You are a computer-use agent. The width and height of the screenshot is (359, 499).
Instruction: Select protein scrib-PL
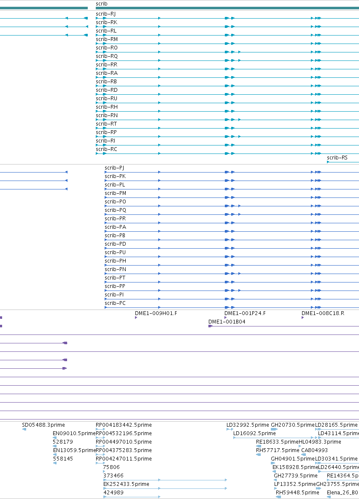115,185
